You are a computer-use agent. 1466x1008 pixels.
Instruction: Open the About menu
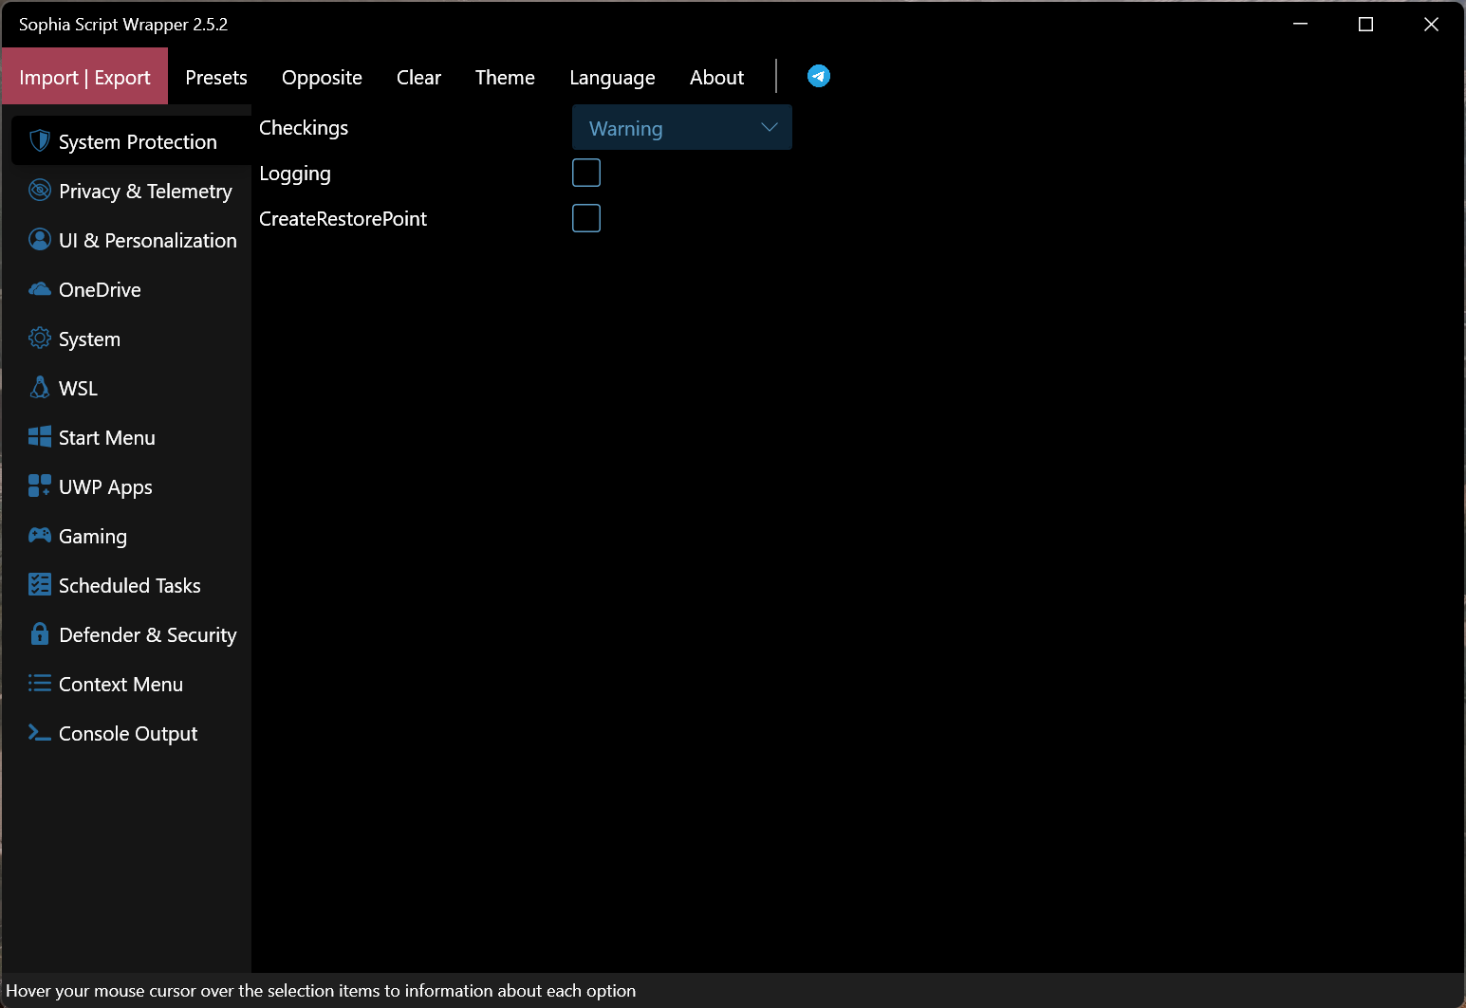click(x=716, y=78)
